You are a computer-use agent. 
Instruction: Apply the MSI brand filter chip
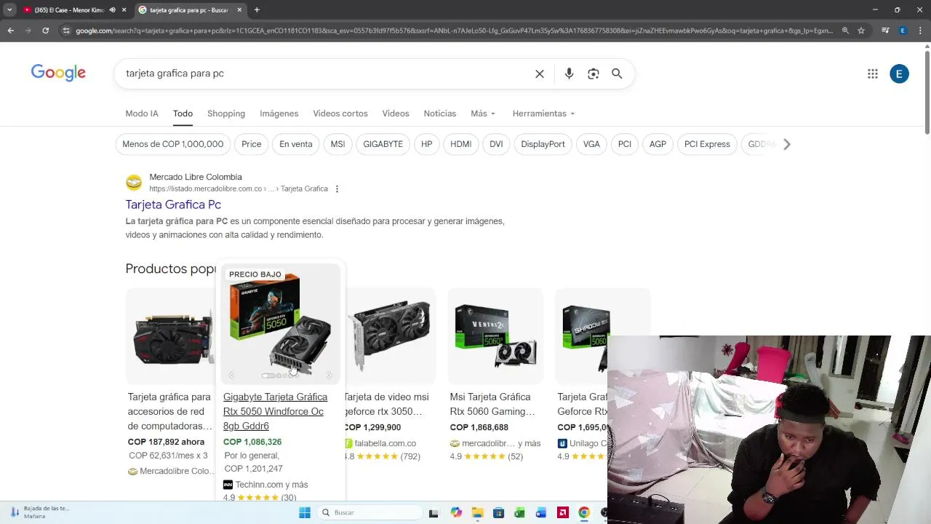point(337,144)
